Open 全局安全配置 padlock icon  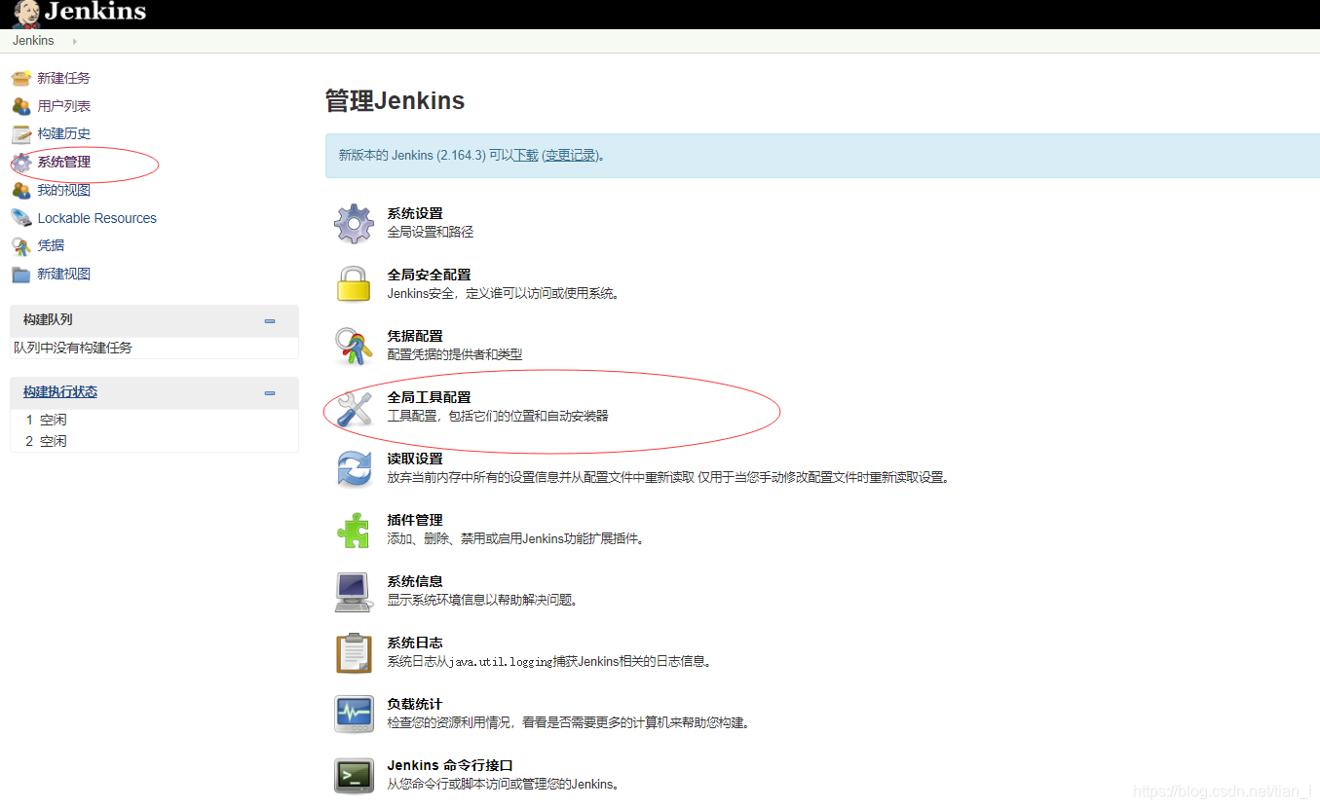point(354,284)
